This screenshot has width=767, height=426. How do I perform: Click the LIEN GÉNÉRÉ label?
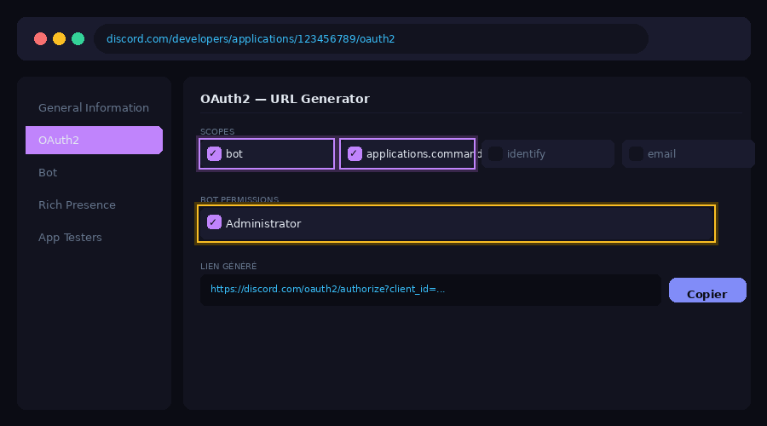pyautogui.click(x=228, y=266)
